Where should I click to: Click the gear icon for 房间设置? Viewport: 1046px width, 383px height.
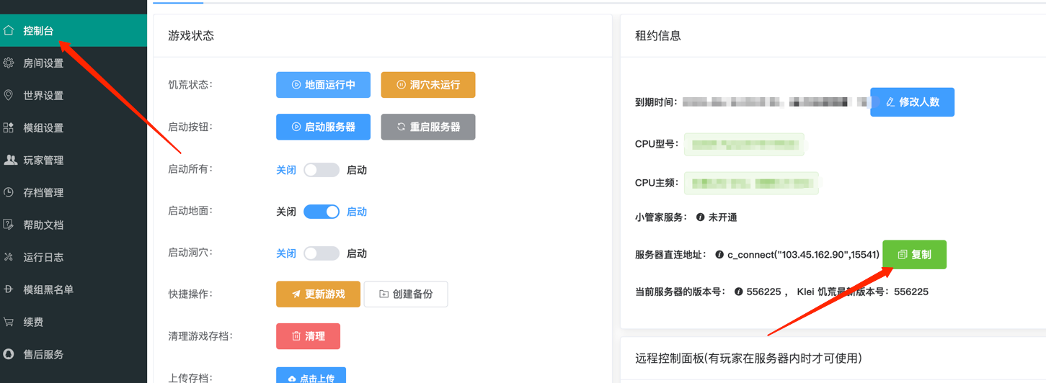pos(9,63)
